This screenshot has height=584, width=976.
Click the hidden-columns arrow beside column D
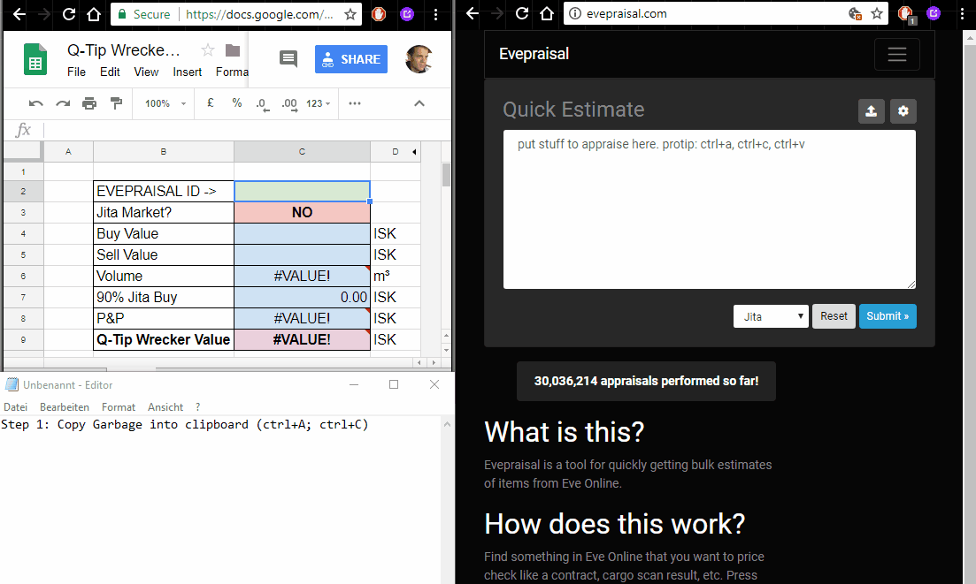click(414, 152)
